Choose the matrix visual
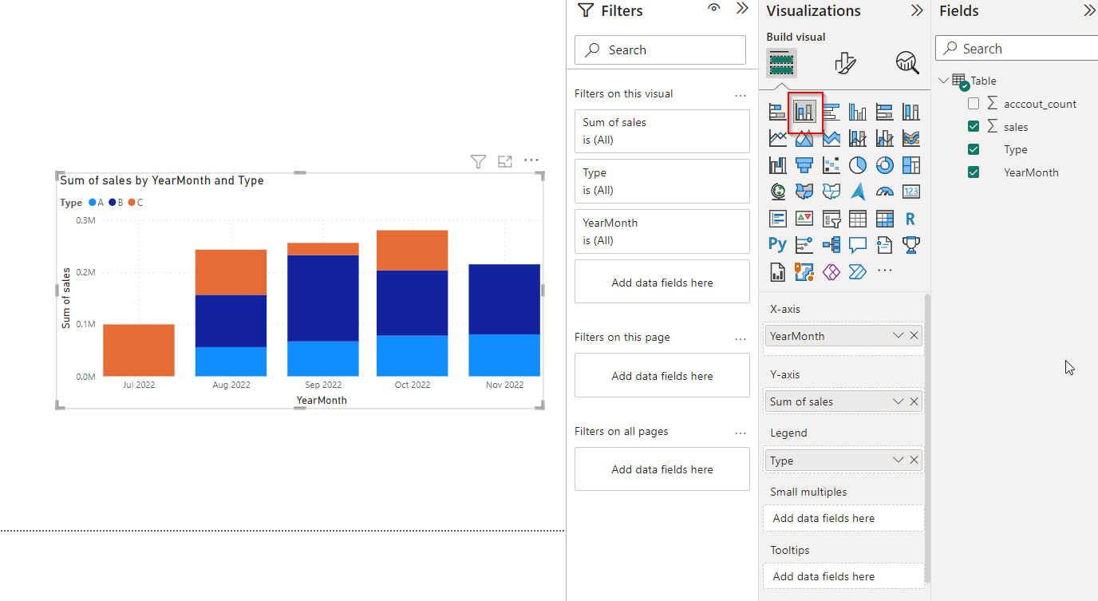The height and width of the screenshot is (601, 1098). coord(884,219)
